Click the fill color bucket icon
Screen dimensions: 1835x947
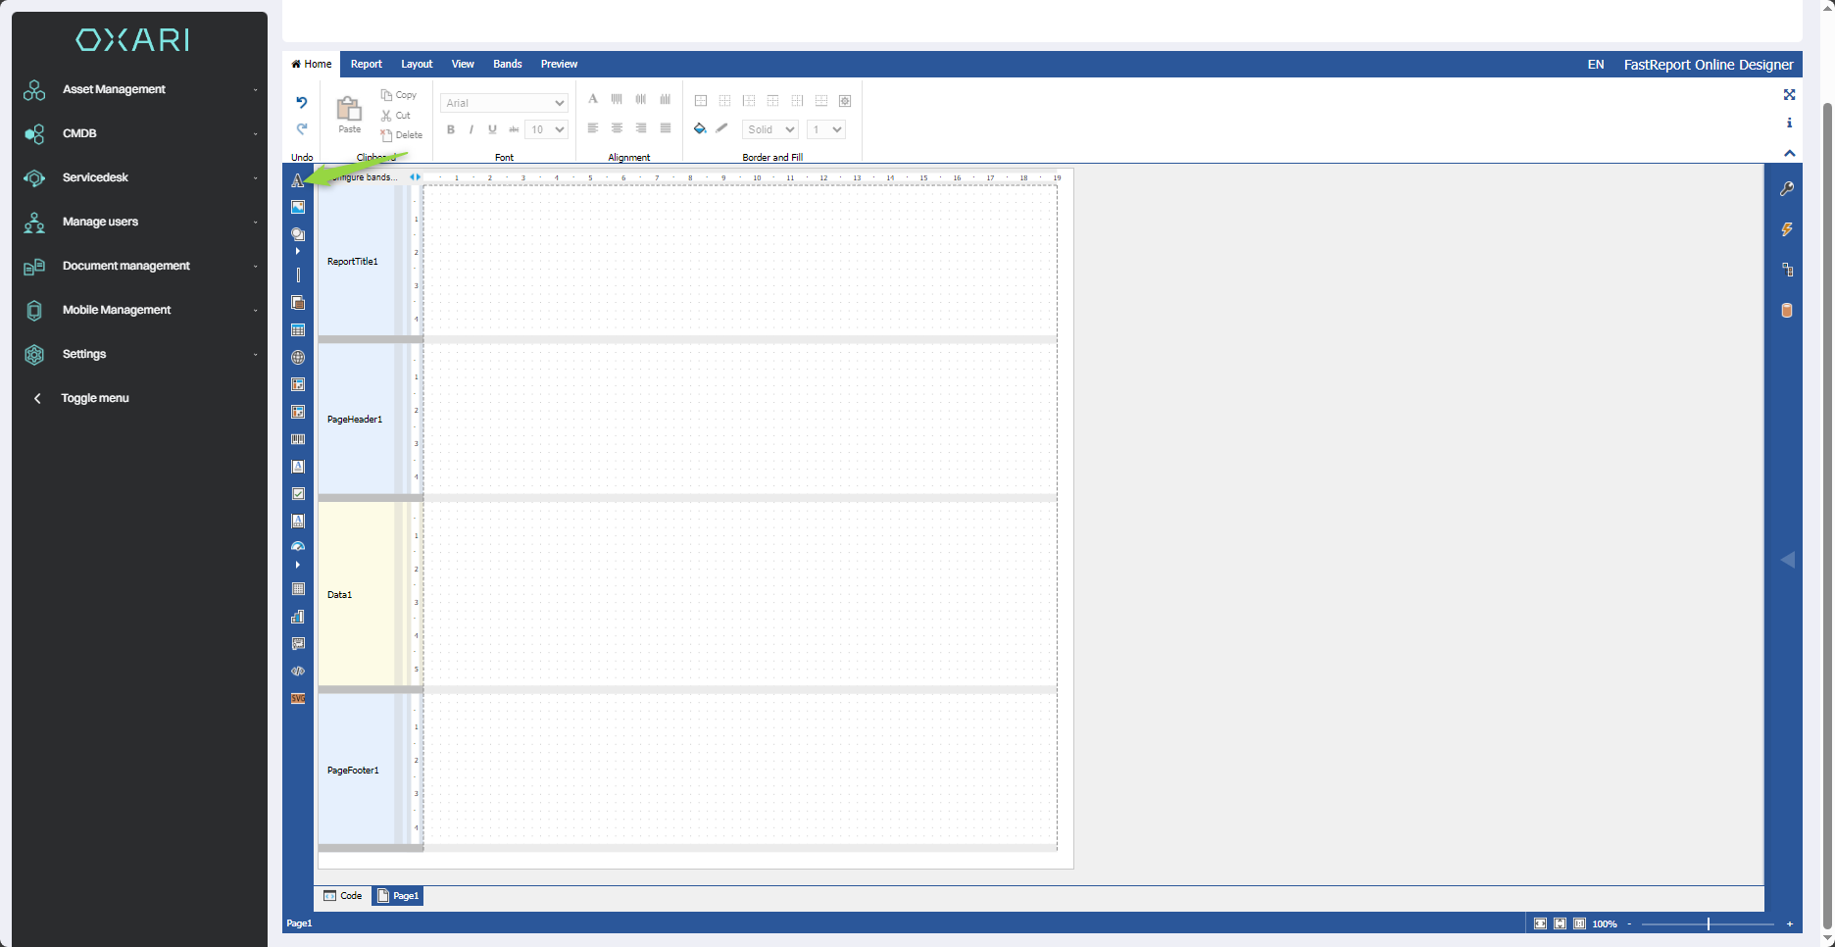click(700, 128)
